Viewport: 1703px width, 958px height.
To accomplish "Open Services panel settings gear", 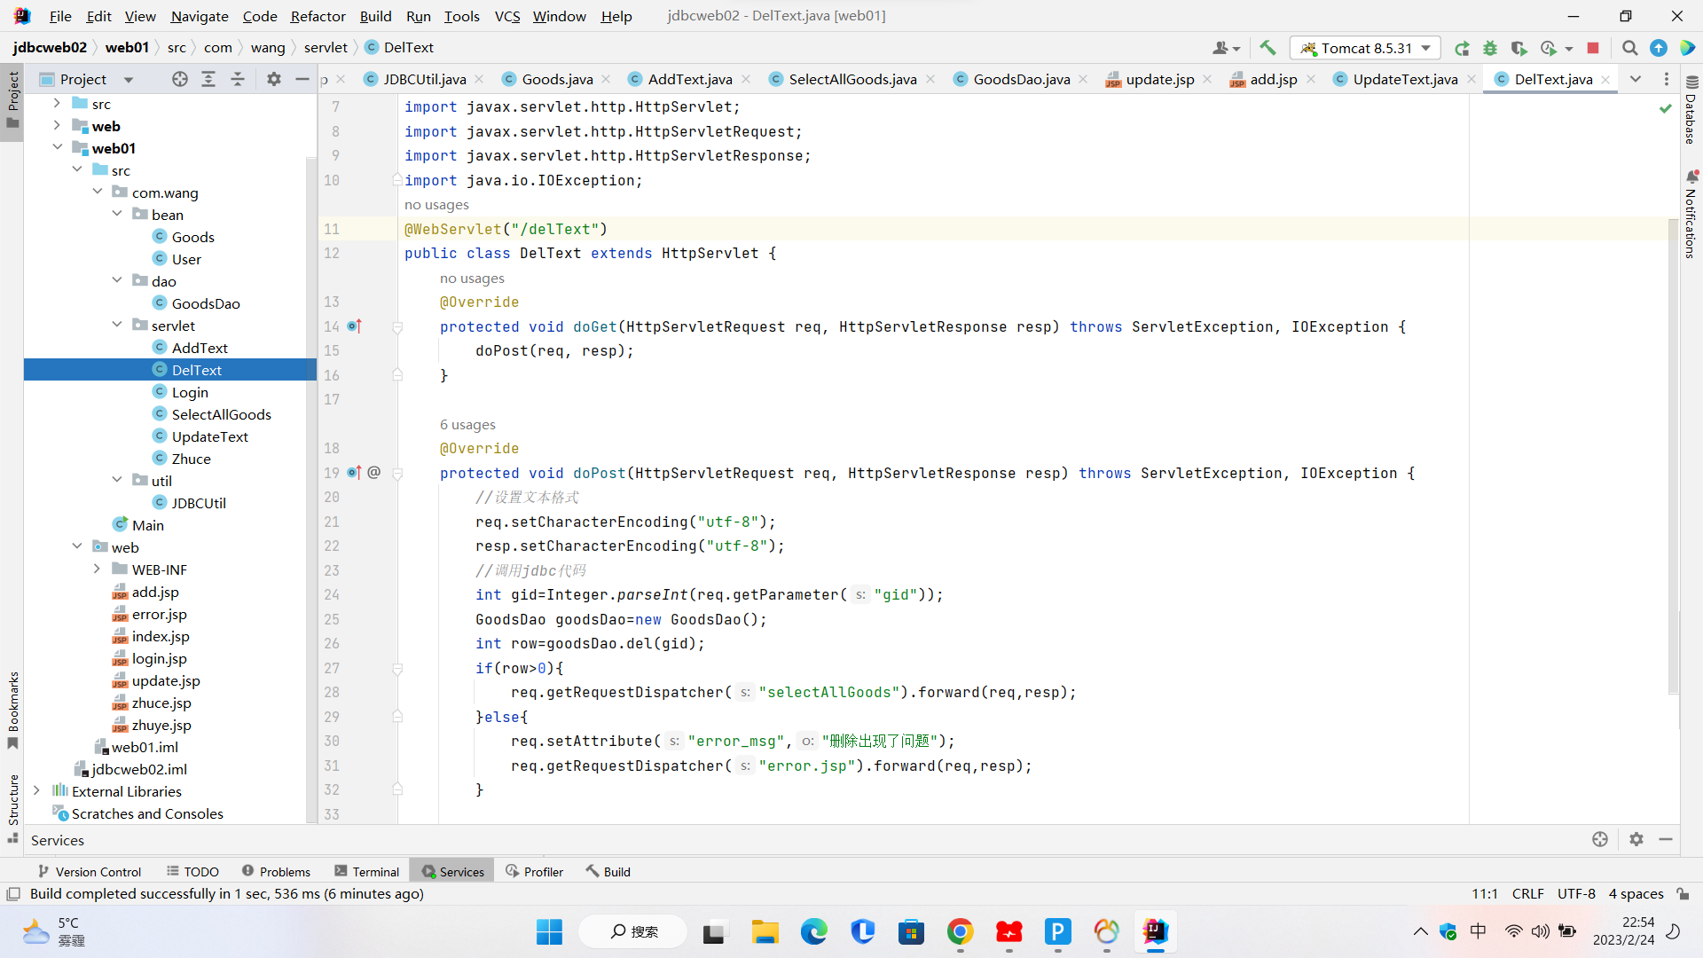I will point(1636,839).
